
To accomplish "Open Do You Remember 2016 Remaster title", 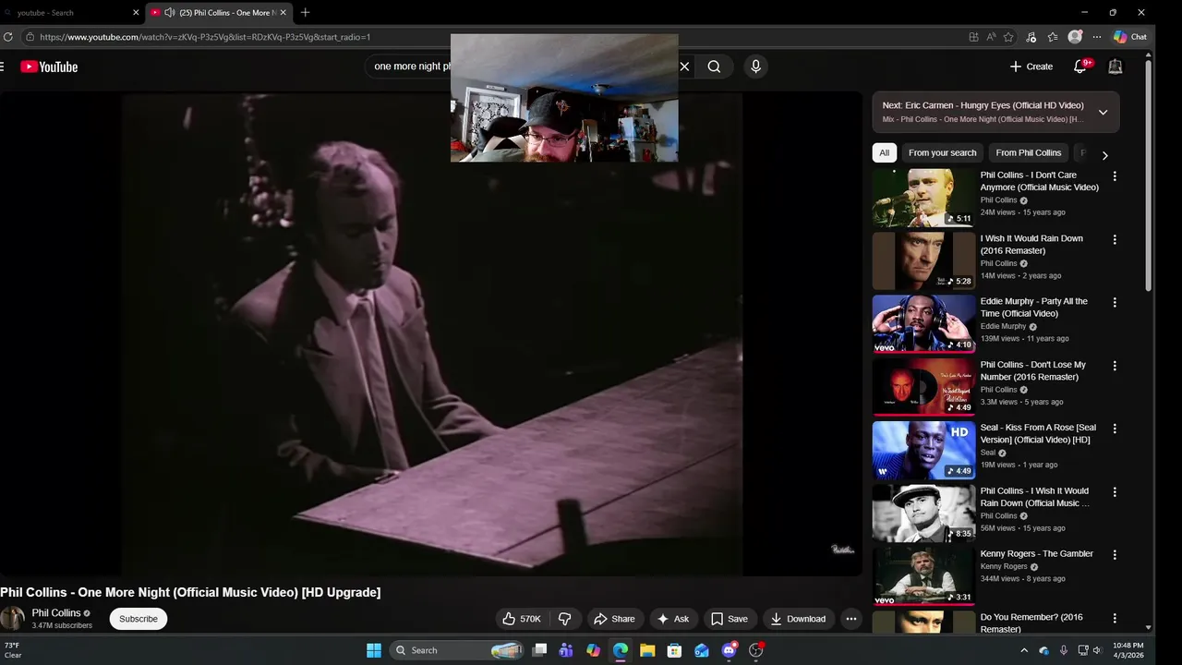I will pos(1031,623).
